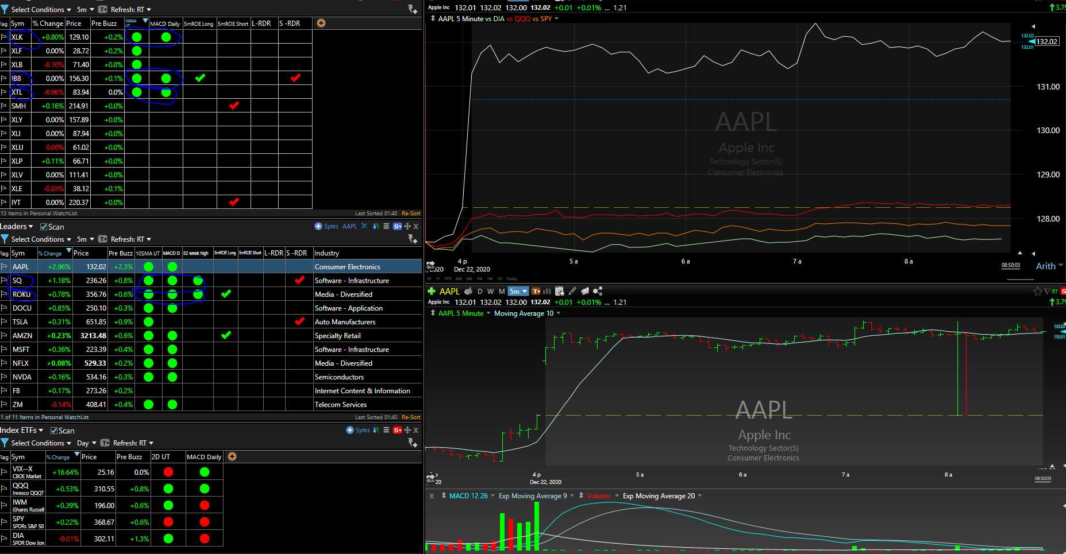Click the favorite star icon on AAPL chart

[x=1037, y=291]
